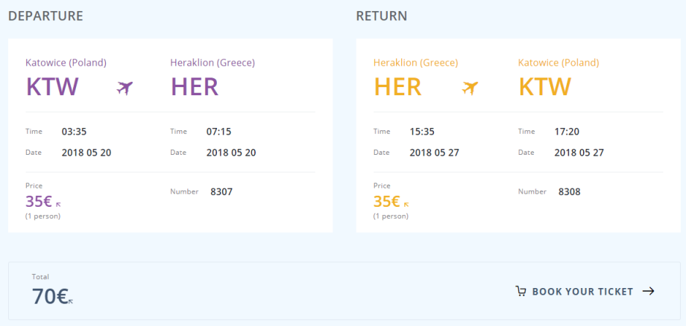Select the purple KTW airport code
This screenshot has width=686, height=326.
(52, 87)
